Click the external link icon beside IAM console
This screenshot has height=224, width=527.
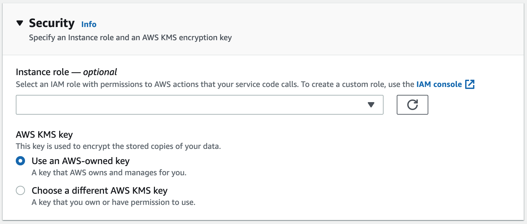(470, 84)
